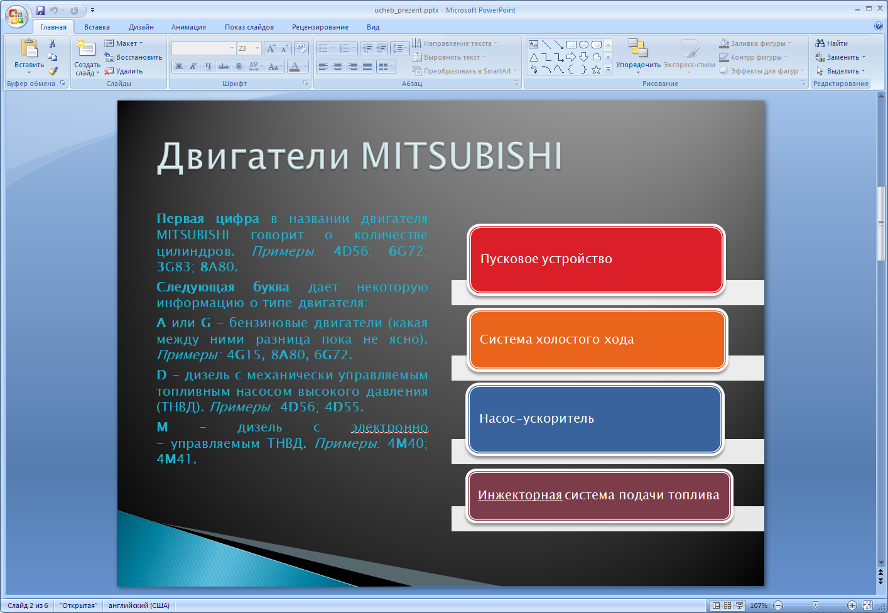888x613 pixels.
Task: Copy selection to clipboard
Action: [x=53, y=57]
